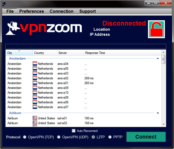This screenshot has width=174, height=149.
Task: Click the 268 ms response time
Action: pos(89,78)
